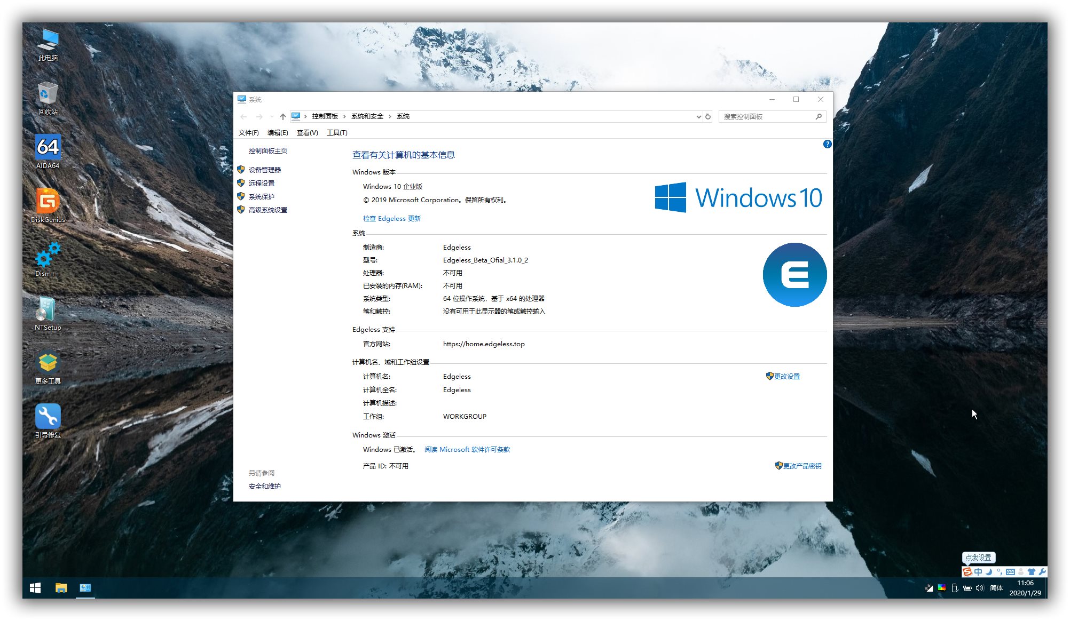Image resolution: width=1070 pixels, height=621 pixels.
Task: Click the refresh icon beside address bar
Action: pyautogui.click(x=708, y=116)
